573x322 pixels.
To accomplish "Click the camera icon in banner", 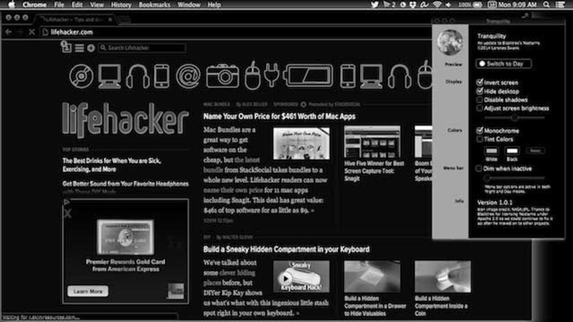I will (x=222, y=76).
